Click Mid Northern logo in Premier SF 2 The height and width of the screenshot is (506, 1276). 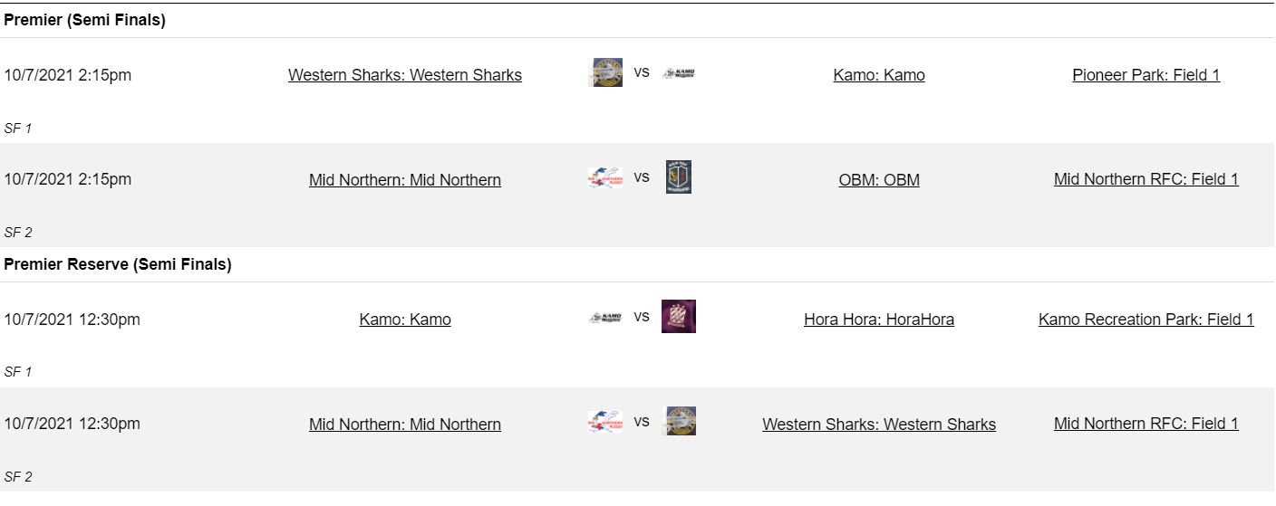point(604,177)
